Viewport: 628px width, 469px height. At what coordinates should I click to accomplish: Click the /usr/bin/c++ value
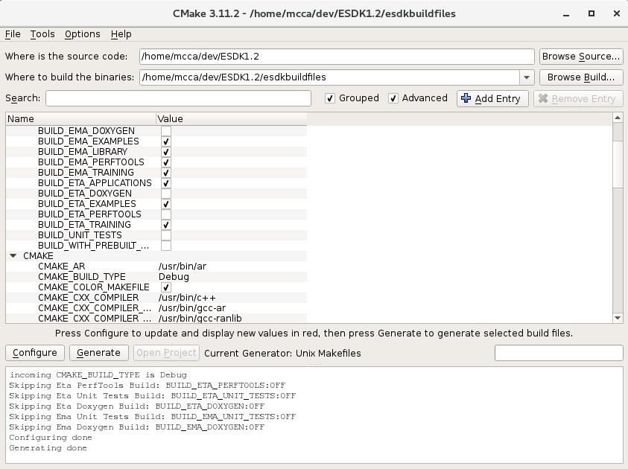[x=187, y=297]
